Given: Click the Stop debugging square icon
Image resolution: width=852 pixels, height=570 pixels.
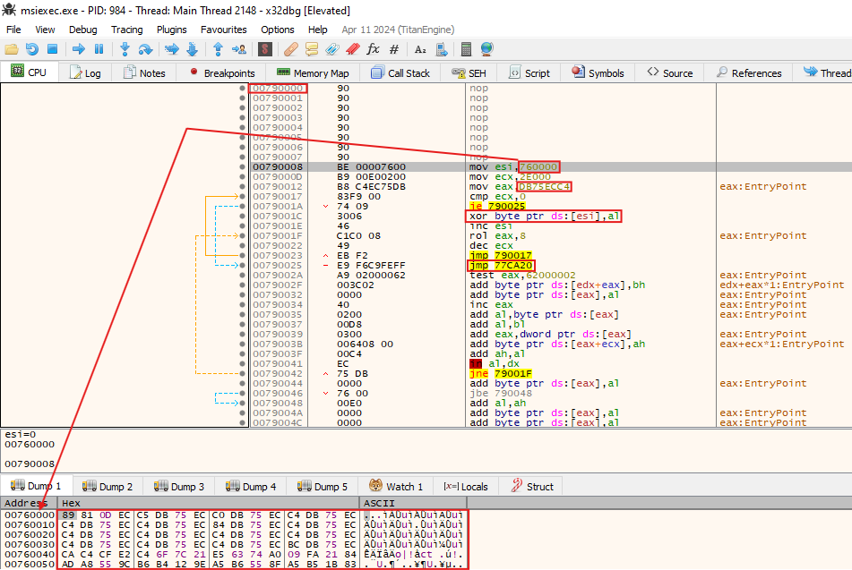Looking at the screenshot, I should (x=52, y=49).
